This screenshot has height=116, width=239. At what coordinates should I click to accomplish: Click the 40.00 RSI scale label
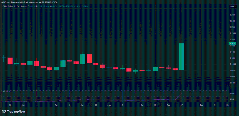tap(233, 99)
